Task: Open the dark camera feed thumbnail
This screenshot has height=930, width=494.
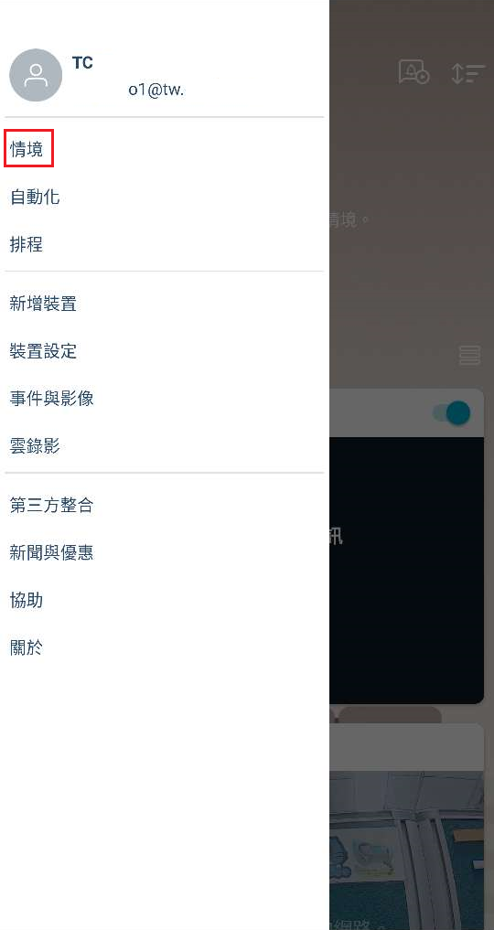Action: click(x=407, y=571)
